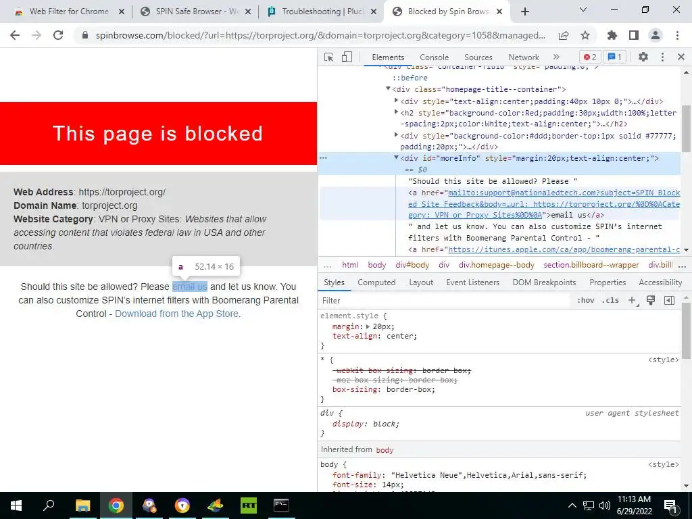
Task: Click the address bar URL field
Action: pyautogui.click(x=320, y=35)
